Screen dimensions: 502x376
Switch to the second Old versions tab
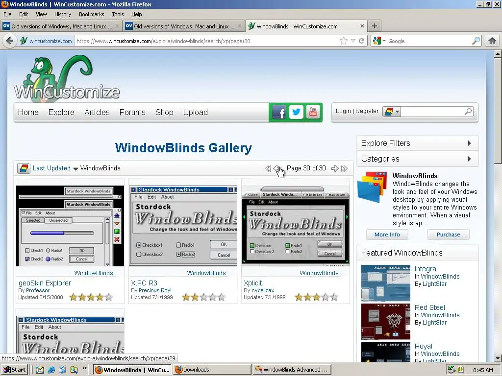[184, 26]
